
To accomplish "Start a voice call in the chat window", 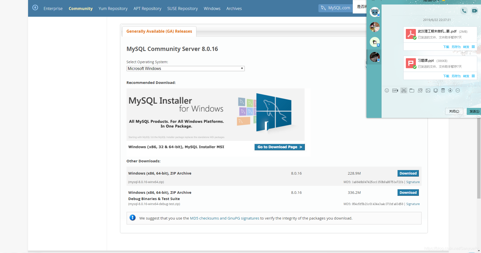I will (x=464, y=11).
